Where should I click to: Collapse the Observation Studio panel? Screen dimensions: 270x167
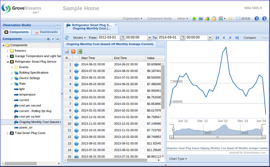[57, 25]
